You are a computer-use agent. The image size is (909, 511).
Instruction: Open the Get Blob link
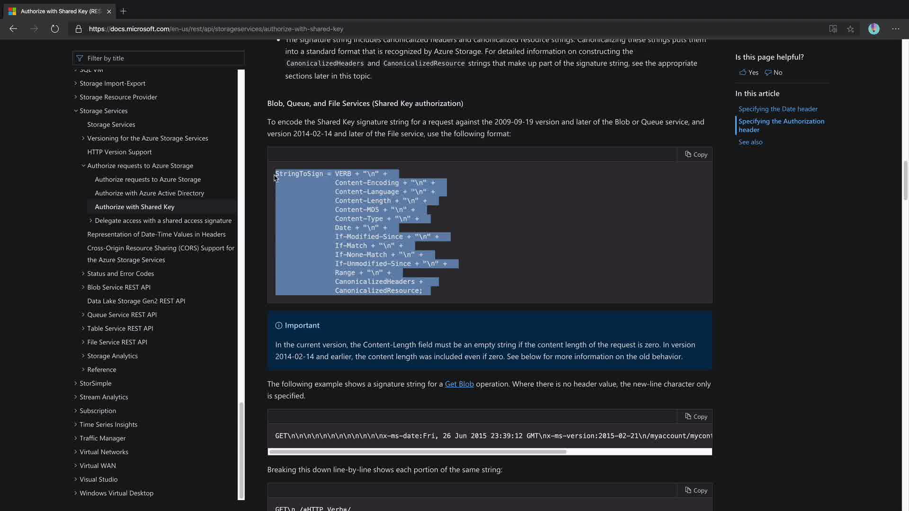(459, 384)
